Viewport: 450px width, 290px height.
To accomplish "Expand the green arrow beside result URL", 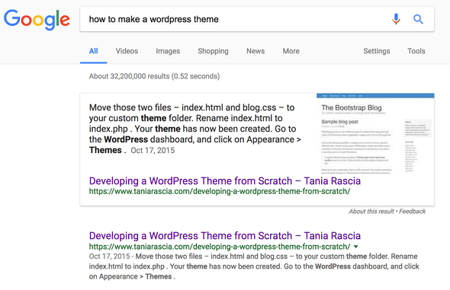I will [x=356, y=247].
